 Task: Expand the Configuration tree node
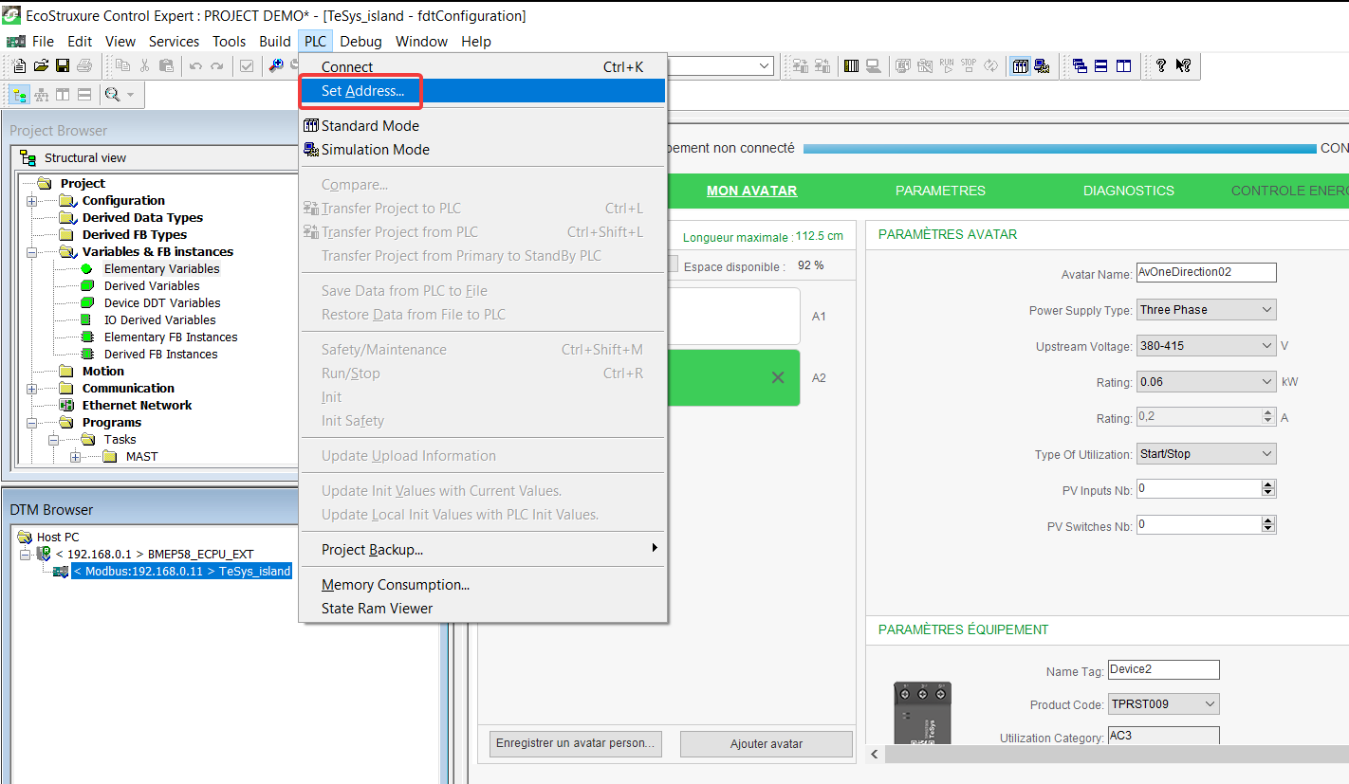point(32,201)
